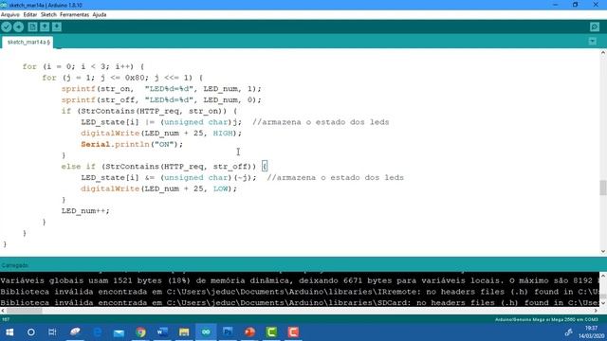Click on 'Serial.println("ON");' line
607x341 pixels.
(132, 144)
